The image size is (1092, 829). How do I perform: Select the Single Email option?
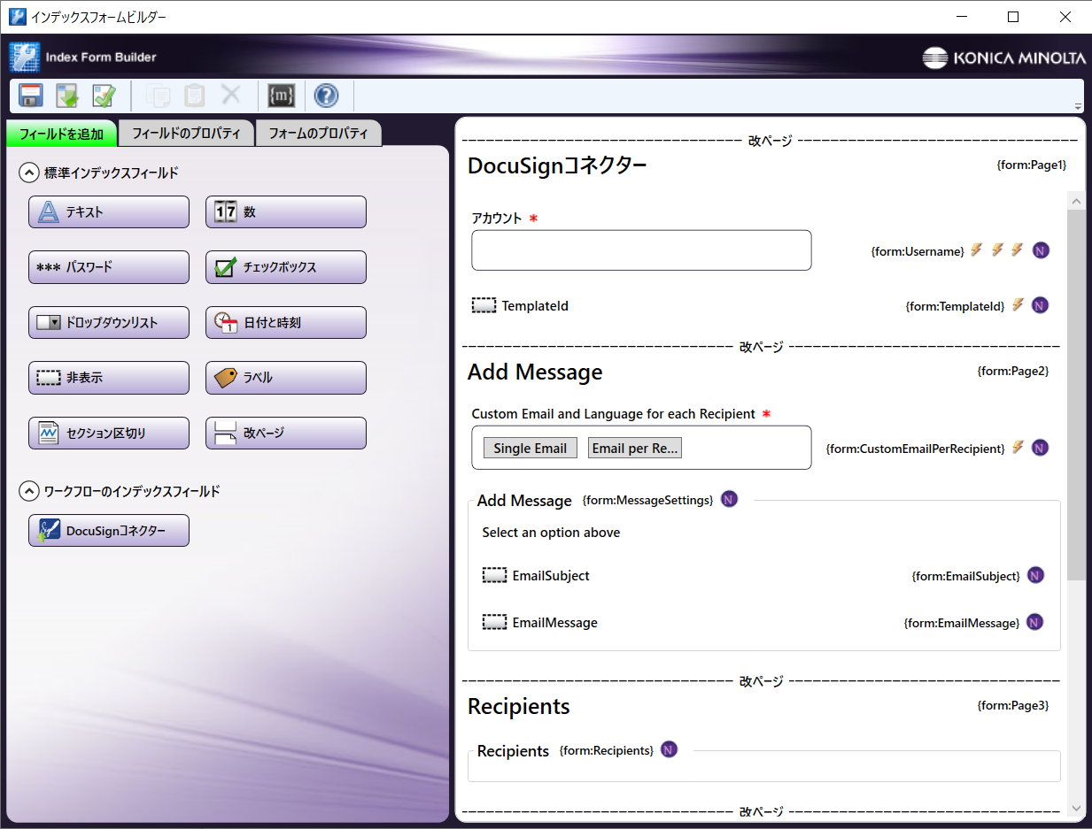click(531, 448)
